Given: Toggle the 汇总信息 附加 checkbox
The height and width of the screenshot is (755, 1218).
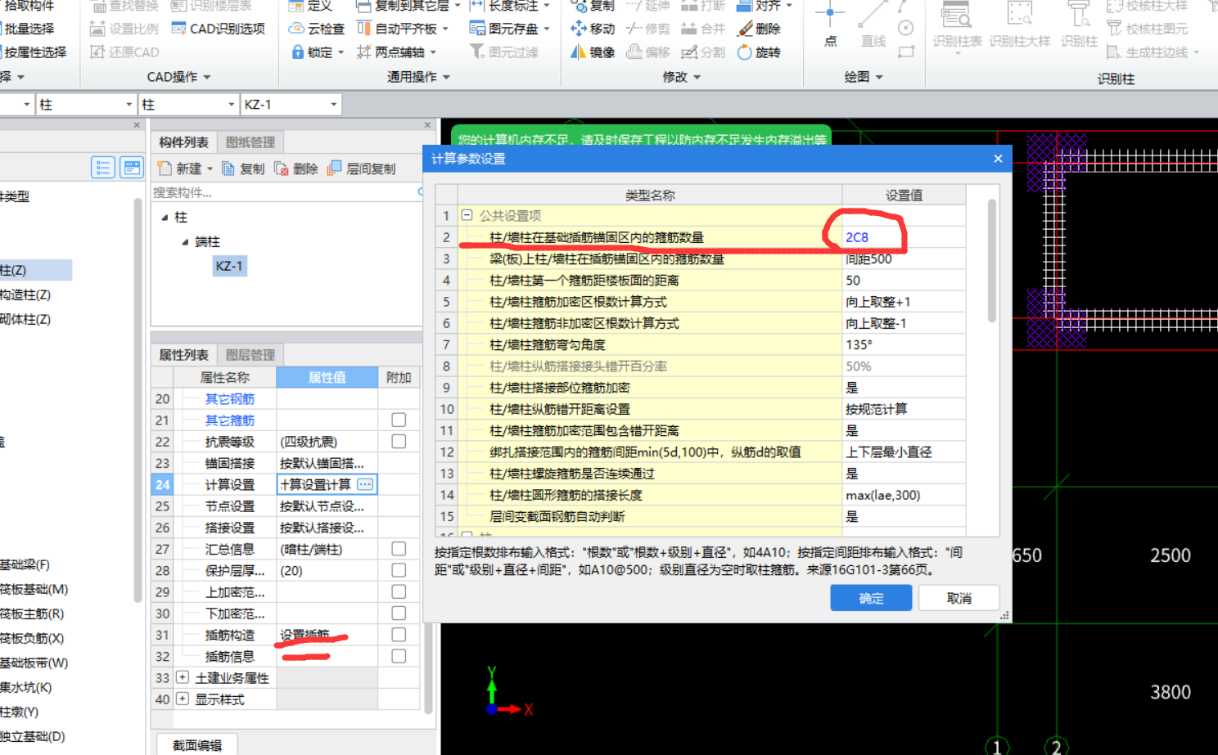Looking at the screenshot, I should [x=399, y=549].
